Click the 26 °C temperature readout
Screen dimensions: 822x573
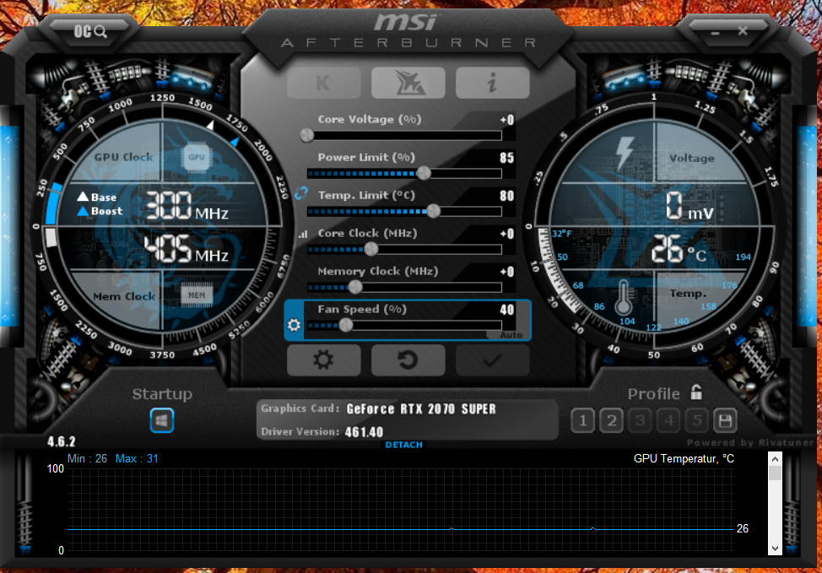coord(679,249)
